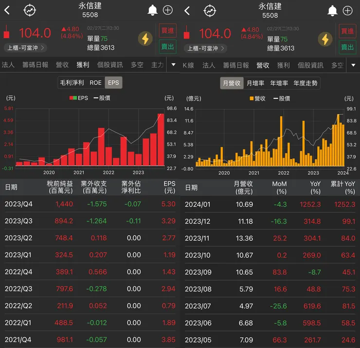Tap the 月營收 column header in table
Image resolution: width=360 pixels, height=348 pixels.
(x=243, y=187)
